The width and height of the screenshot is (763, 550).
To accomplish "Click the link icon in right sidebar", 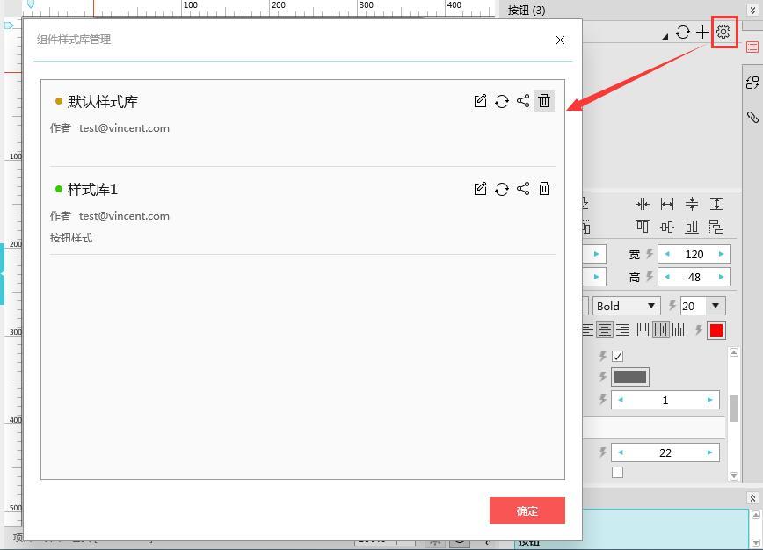I will [x=752, y=117].
